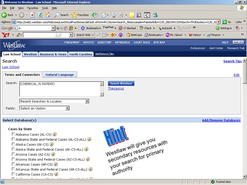Click info icon beside Arizona Cases (AZ-CS)
The height and width of the screenshot is (185, 247).
(53, 154)
